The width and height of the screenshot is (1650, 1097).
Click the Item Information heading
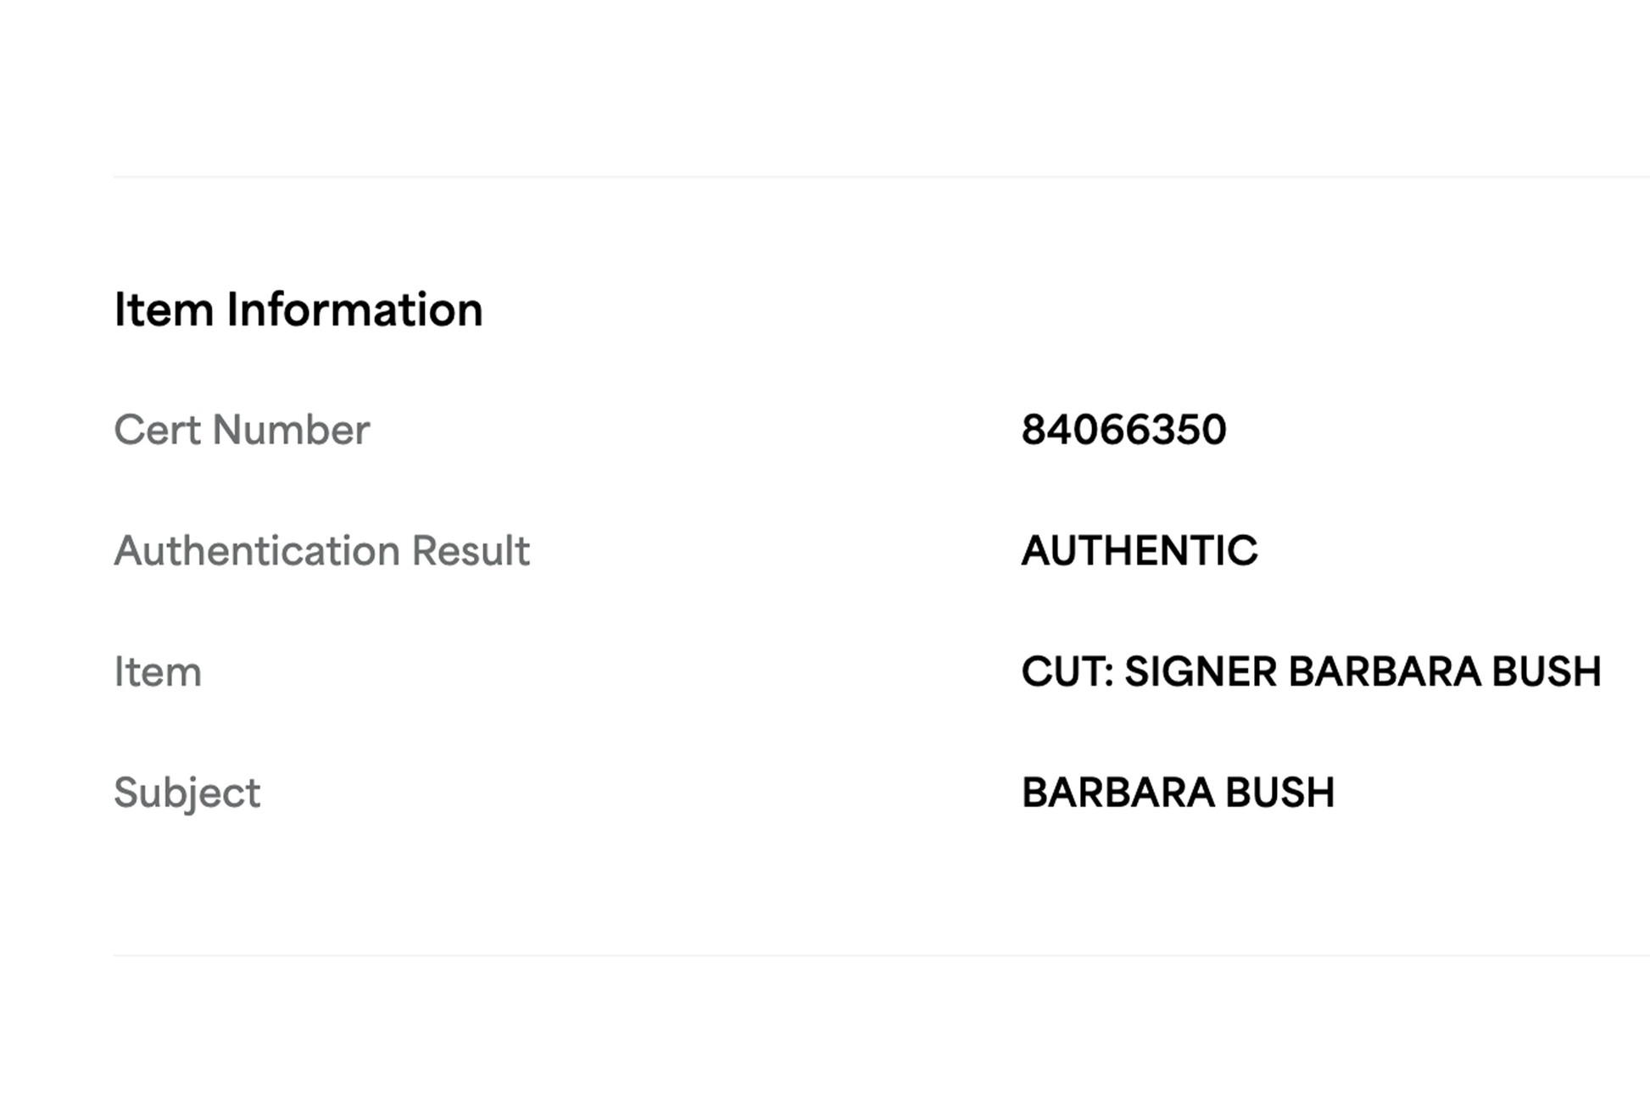tap(298, 309)
